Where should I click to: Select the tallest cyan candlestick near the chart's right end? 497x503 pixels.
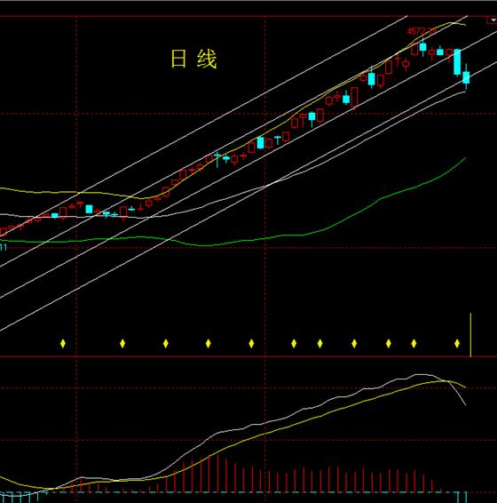coord(457,62)
